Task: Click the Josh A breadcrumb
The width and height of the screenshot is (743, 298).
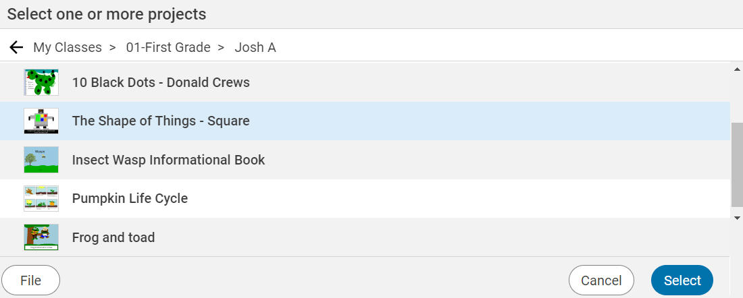Action: pyautogui.click(x=255, y=47)
